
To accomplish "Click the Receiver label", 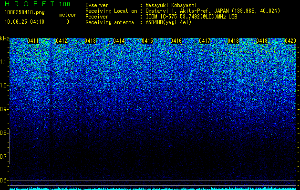I will pos(97,17).
